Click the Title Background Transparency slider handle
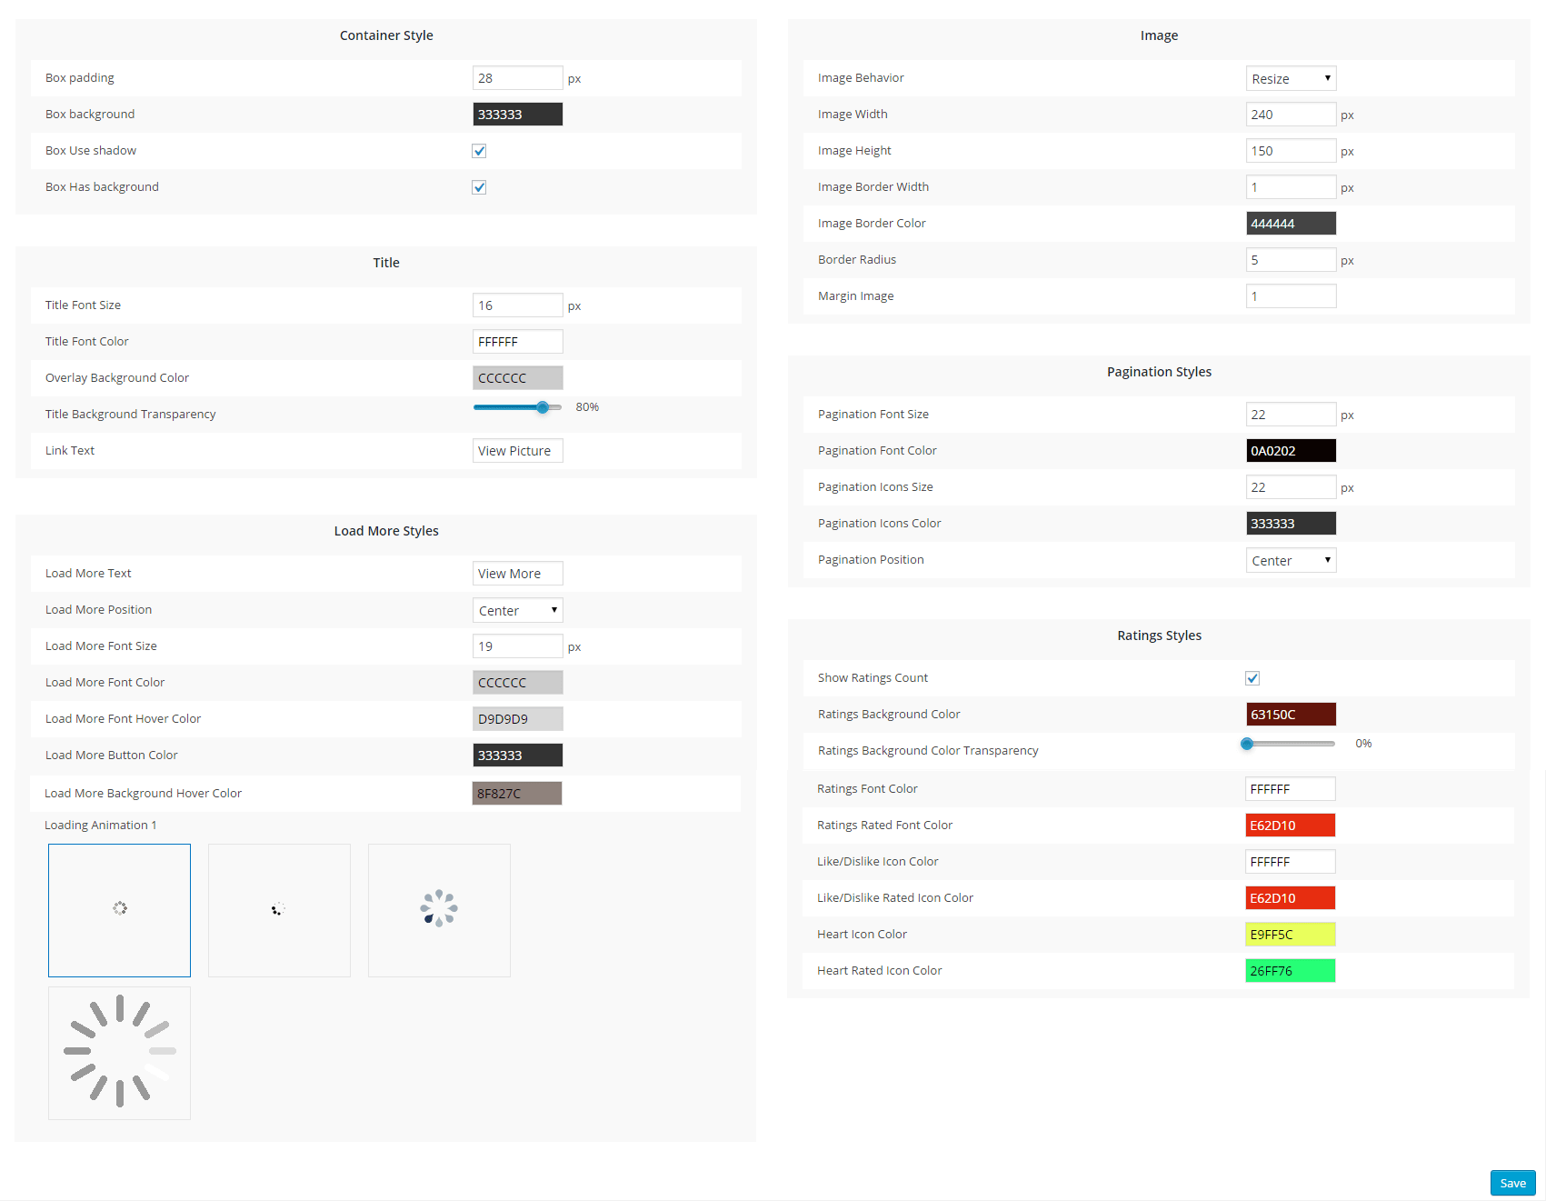Image resolution: width=1546 pixels, height=1201 pixels. 543,407
